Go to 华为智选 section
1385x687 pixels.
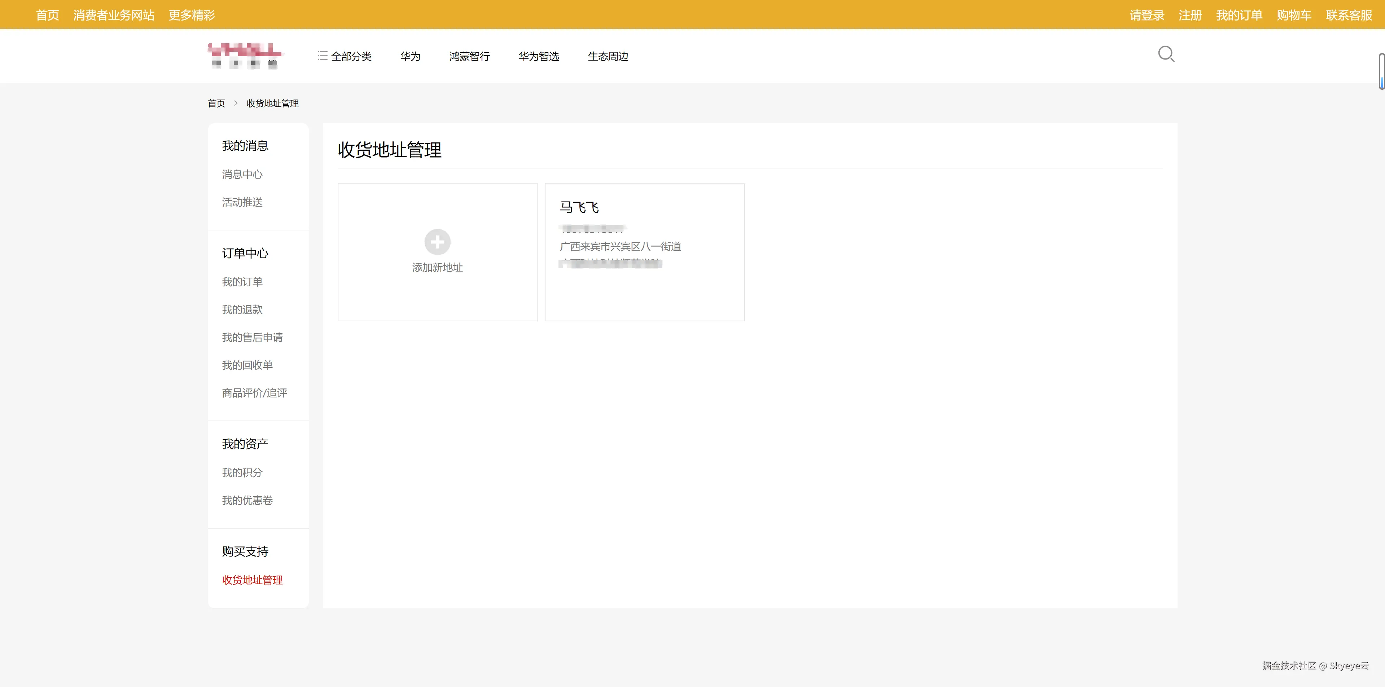tap(538, 57)
